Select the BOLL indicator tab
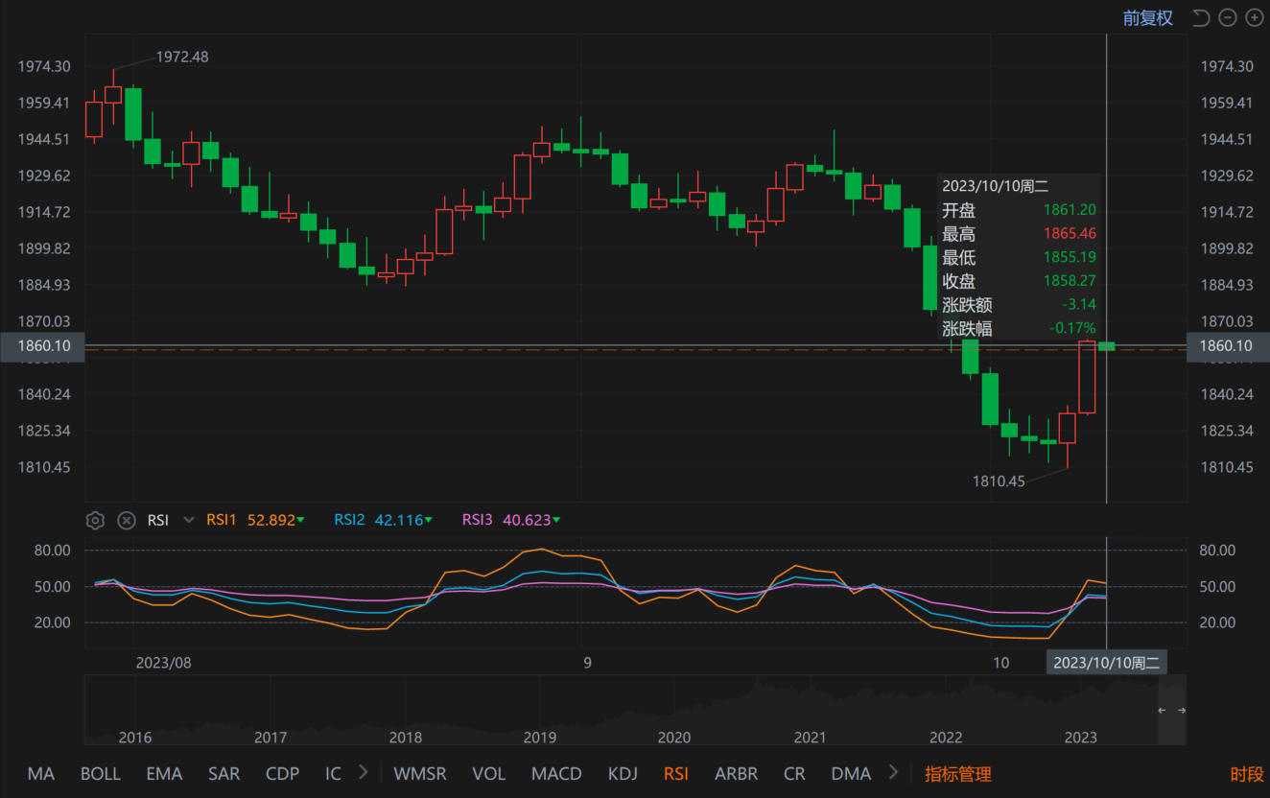The height and width of the screenshot is (798, 1270). (x=101, y=774)
